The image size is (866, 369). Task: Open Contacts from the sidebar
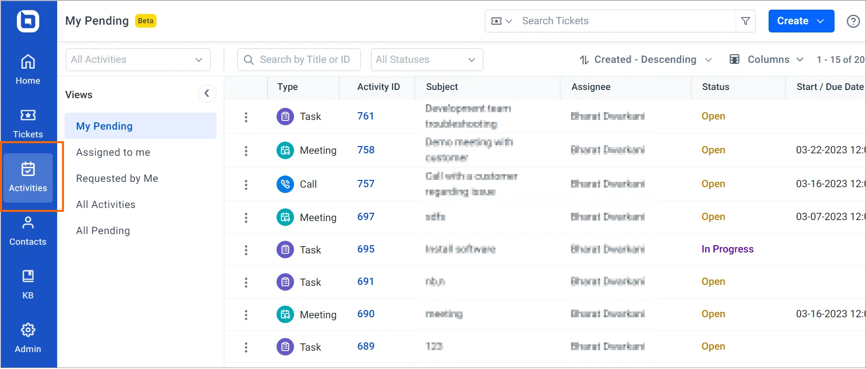click(28, 231)
